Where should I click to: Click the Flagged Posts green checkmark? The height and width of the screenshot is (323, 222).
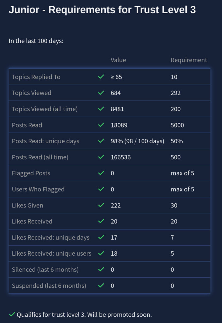click(x=101, y=173)
